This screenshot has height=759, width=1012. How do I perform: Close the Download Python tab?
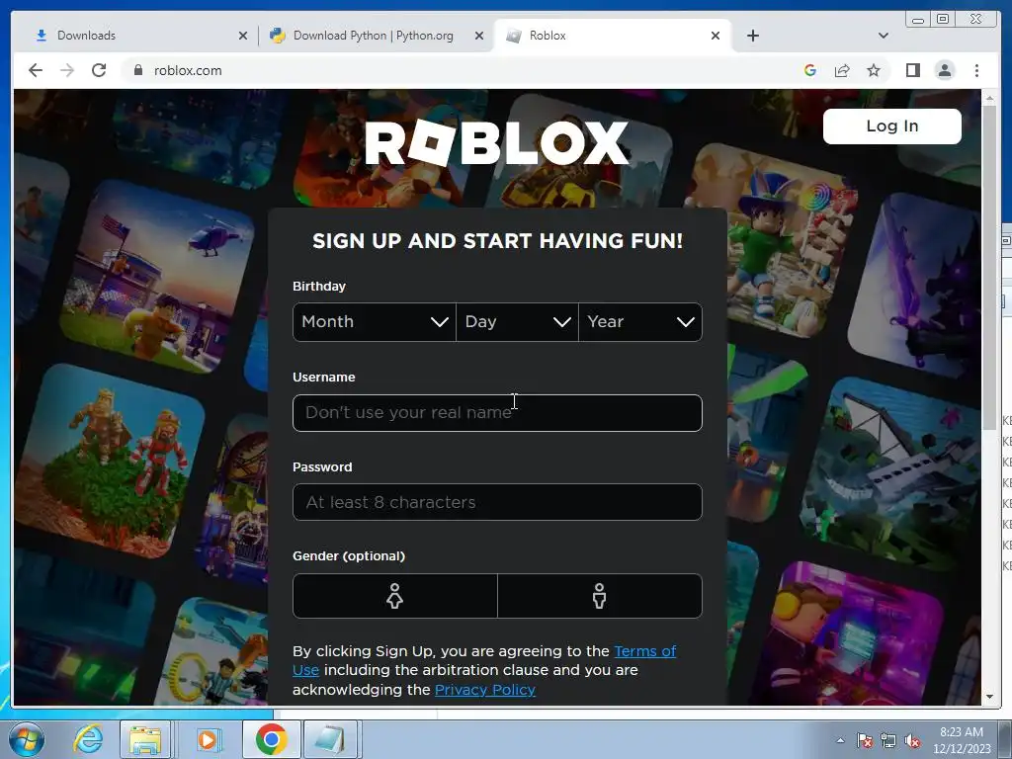(479, 36)
